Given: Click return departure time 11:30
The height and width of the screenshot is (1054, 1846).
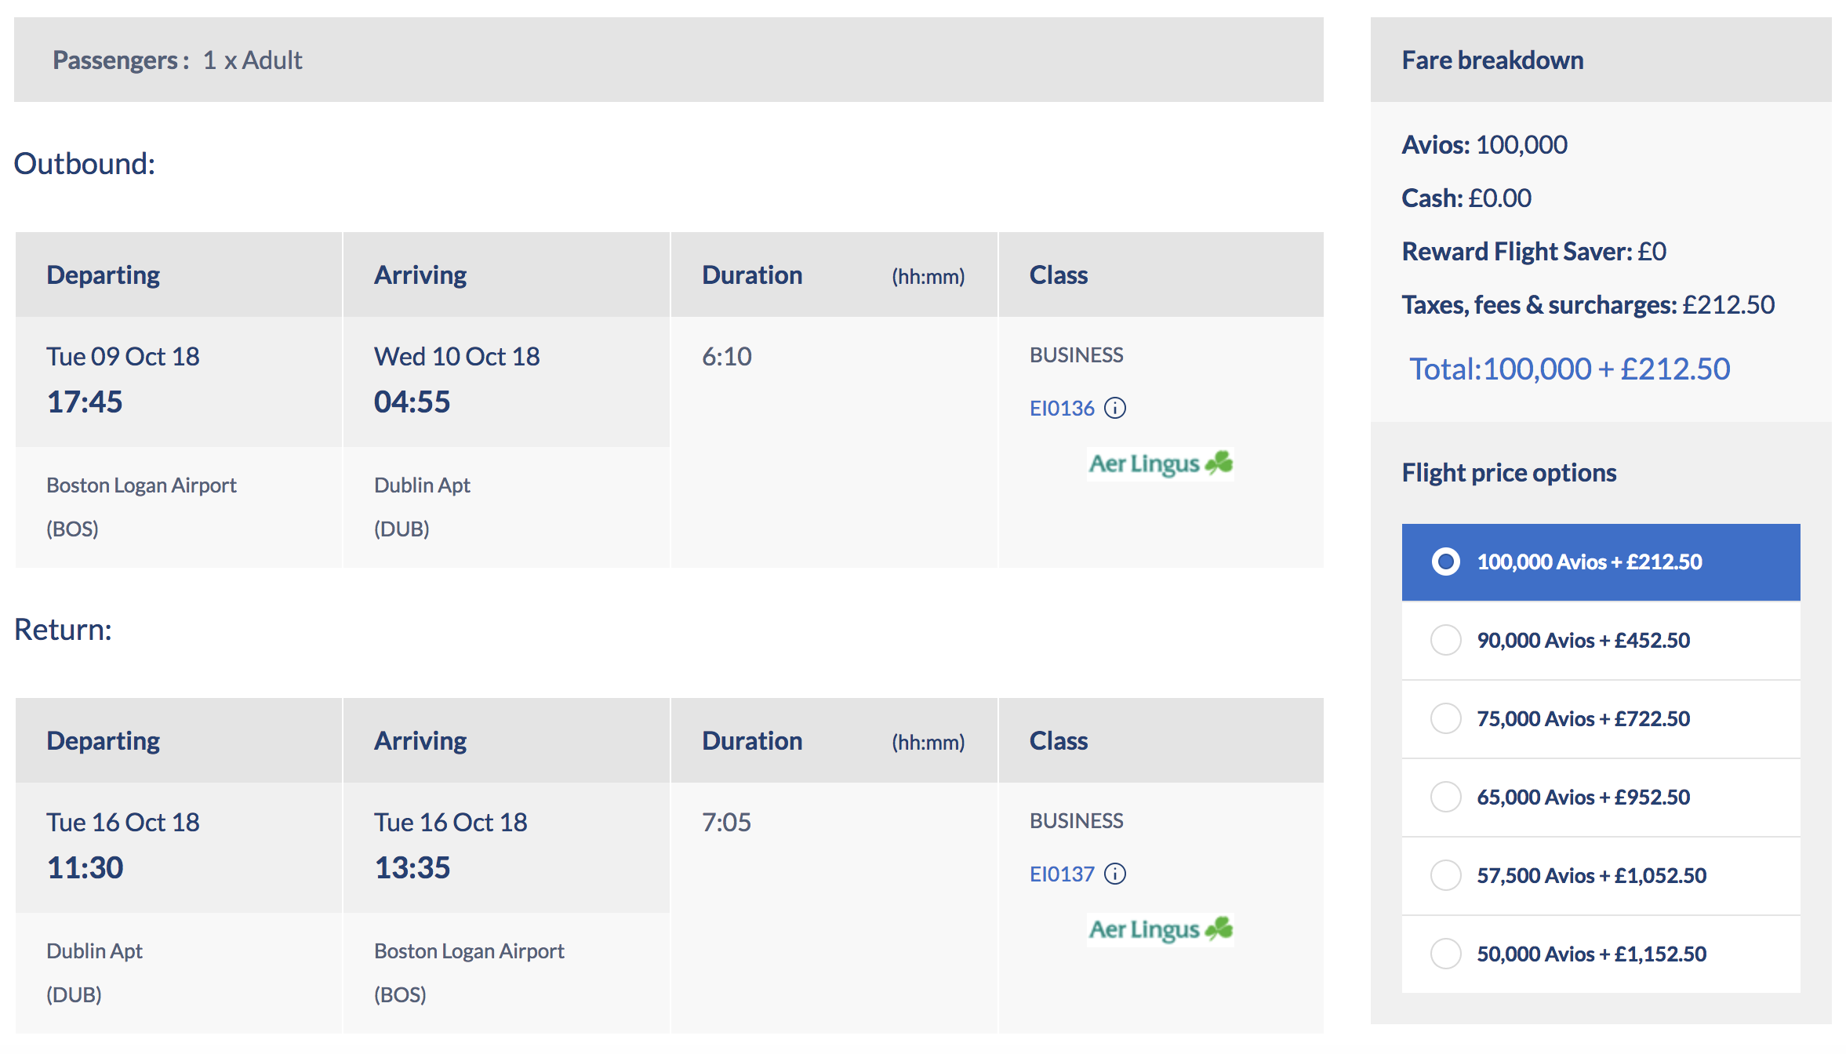Looking at the screenshot, I should [x=85, y=867].
